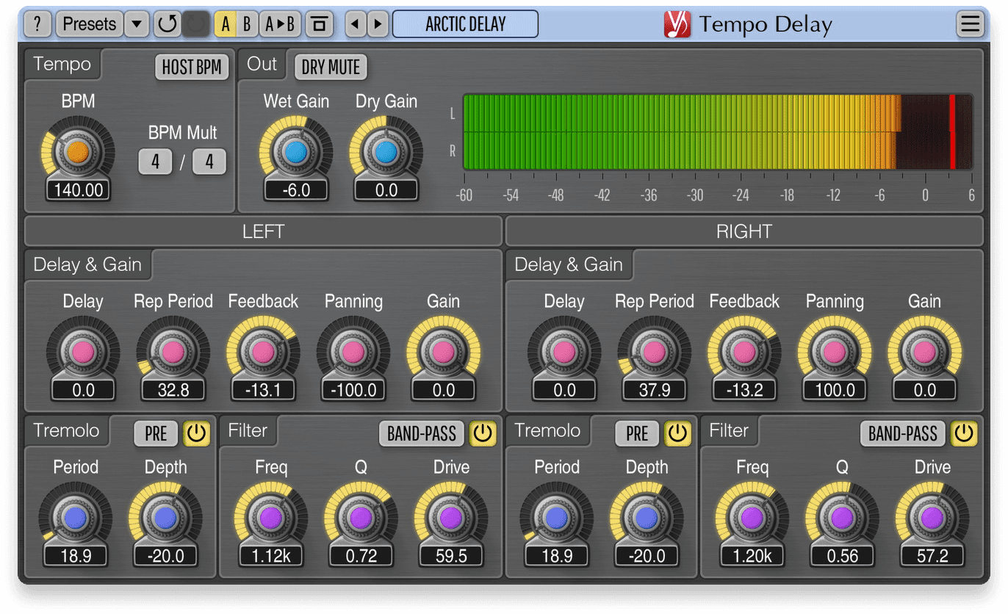This screenshot has width=1008, height=614.
Task: Enable HOST BPM synchronization
Action: (192, 66)
